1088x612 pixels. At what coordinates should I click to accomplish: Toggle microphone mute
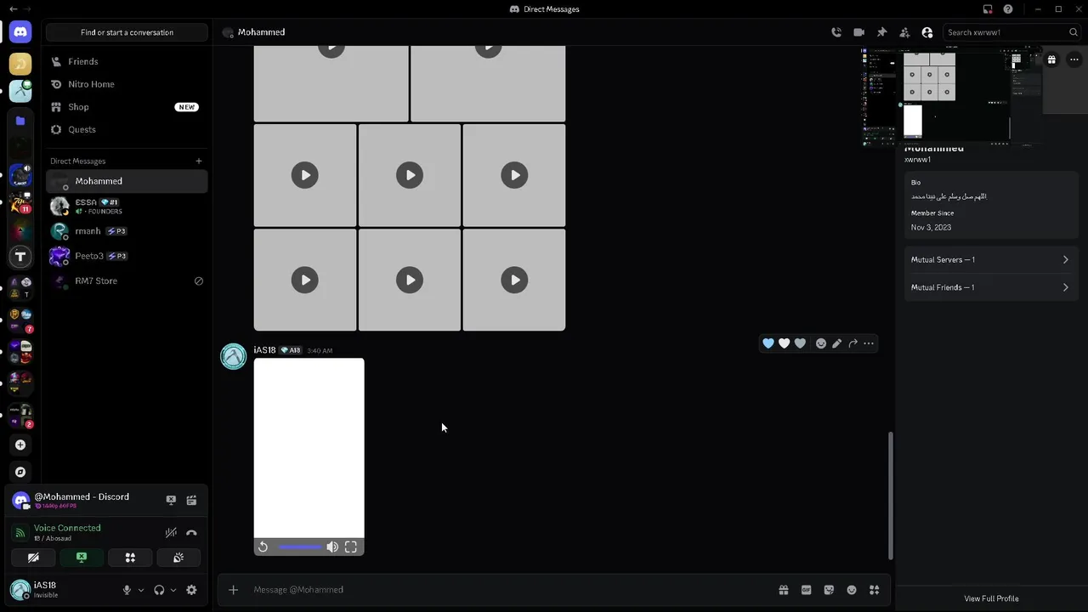coord(127,590)
